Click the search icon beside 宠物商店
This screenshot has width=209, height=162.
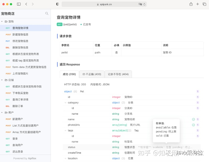(47, 13)
